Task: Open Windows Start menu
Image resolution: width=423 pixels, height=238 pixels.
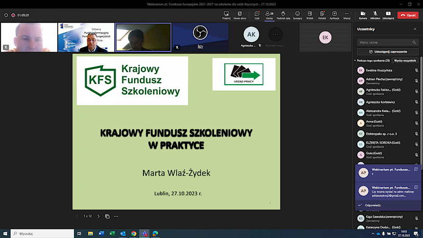Action: click(x=5, y=234)
